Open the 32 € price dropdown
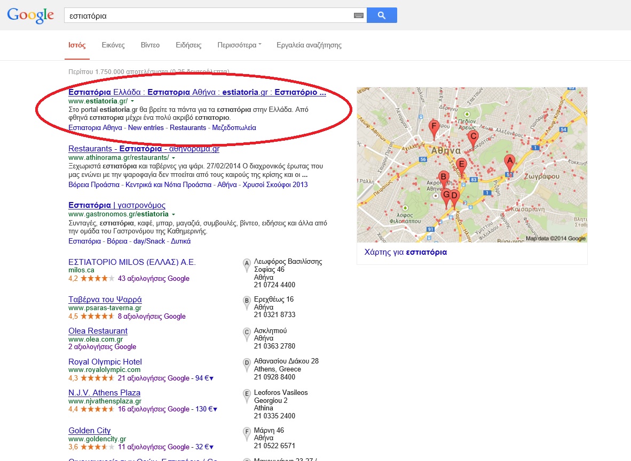Viewport: 631px width, 461px height. click(x=204, y=447)
